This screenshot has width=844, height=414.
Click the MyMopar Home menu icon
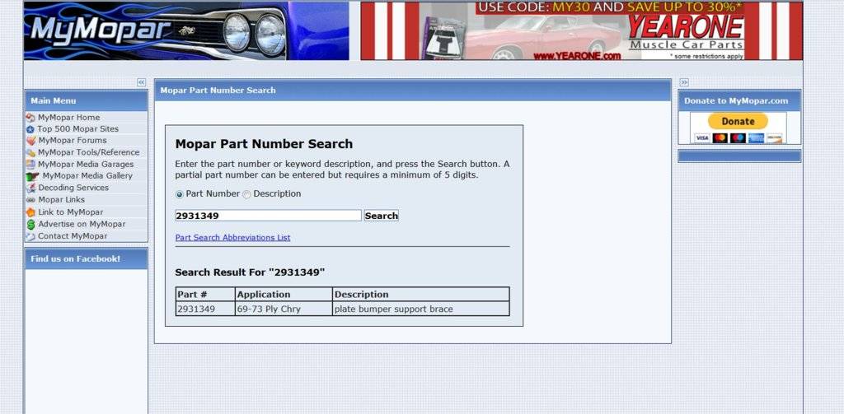[30, 118]
